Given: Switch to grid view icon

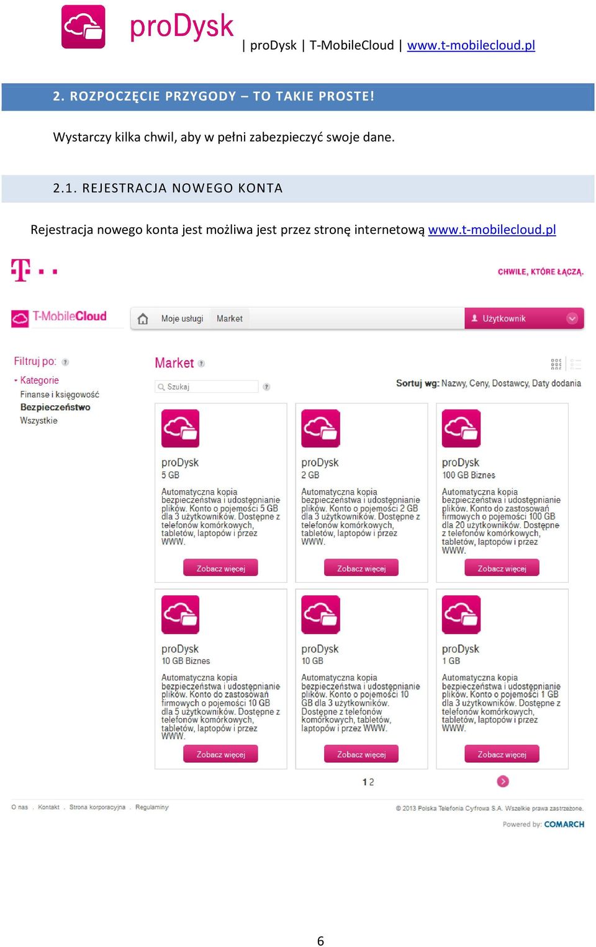Looking at the screenshot, I should tap(556, 364).
